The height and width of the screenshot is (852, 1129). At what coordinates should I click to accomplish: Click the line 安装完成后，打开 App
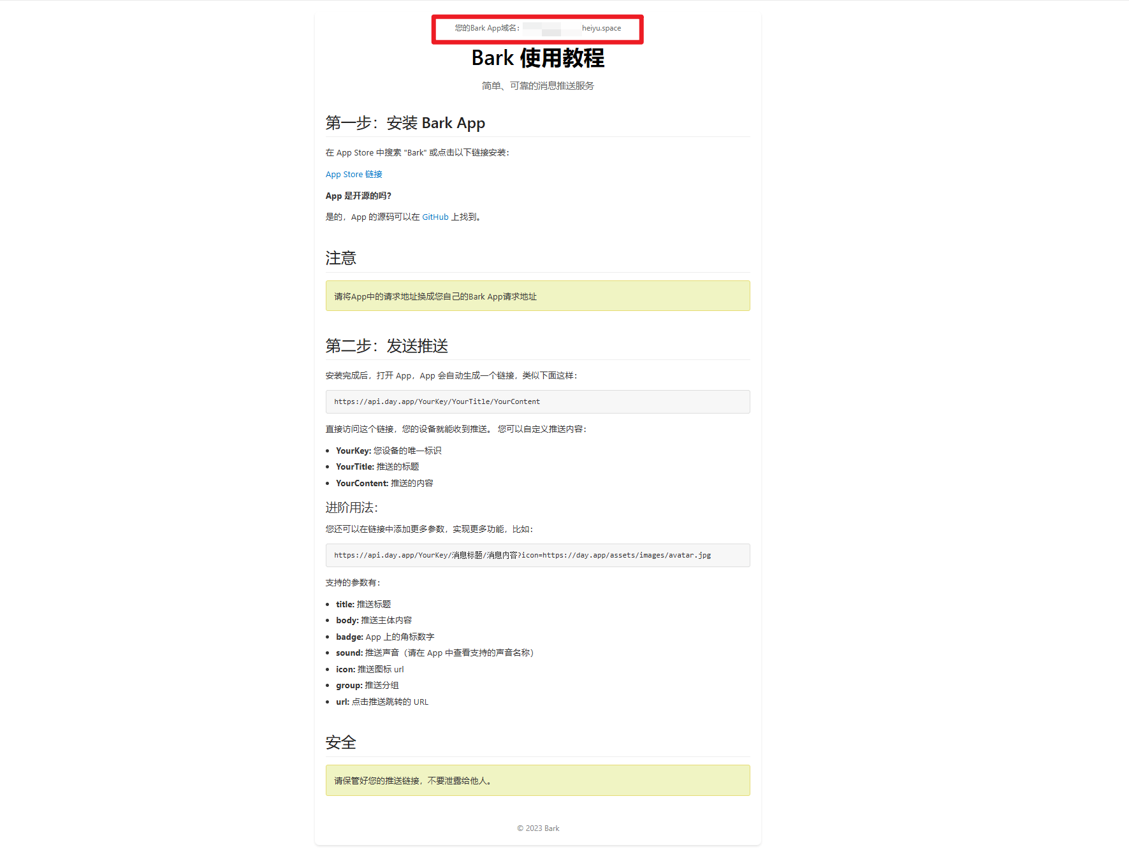tap(451, 376)
